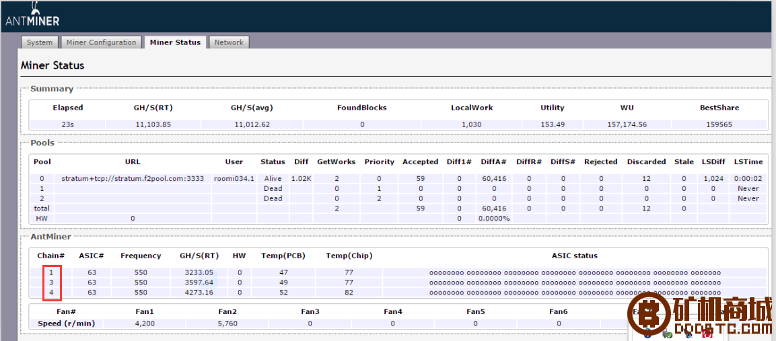Click the LocalWork value '1,030'
The height and width of the screenshot is (341, 776).
point(472,124)
